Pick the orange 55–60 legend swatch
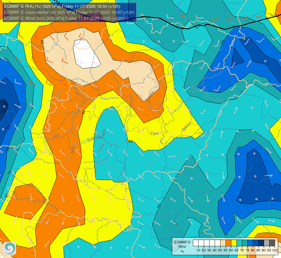Image resolution: width=281 pixels, height=258 pixels. [x=228, y=243]
